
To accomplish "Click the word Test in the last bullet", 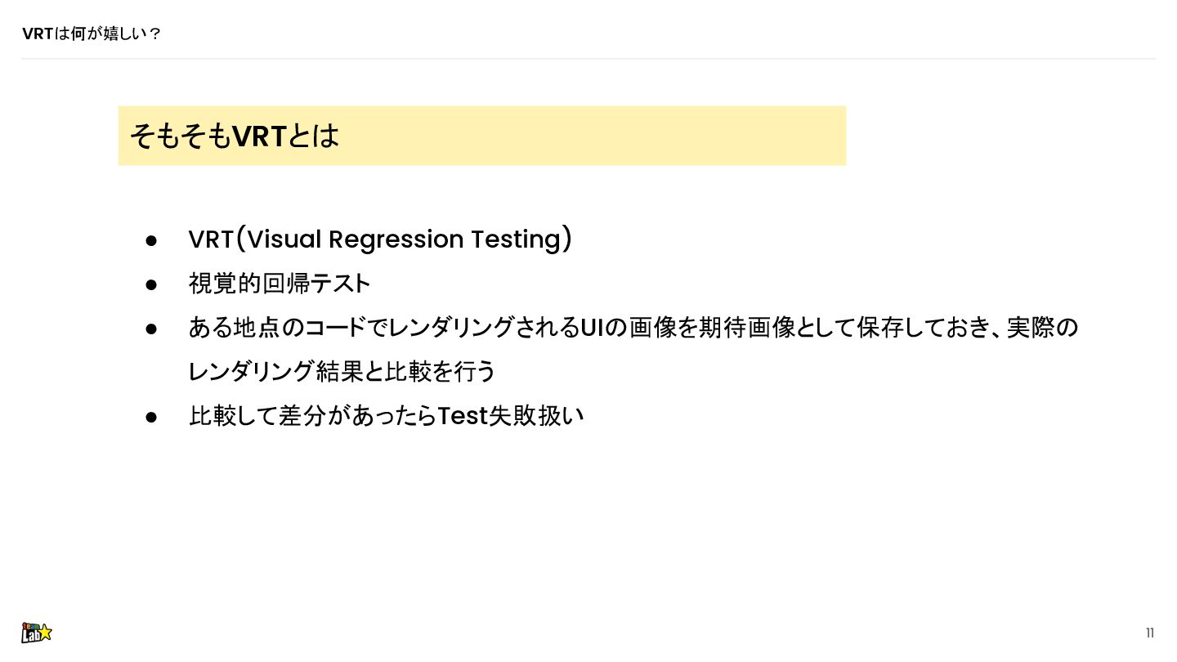I will point(463,416).
